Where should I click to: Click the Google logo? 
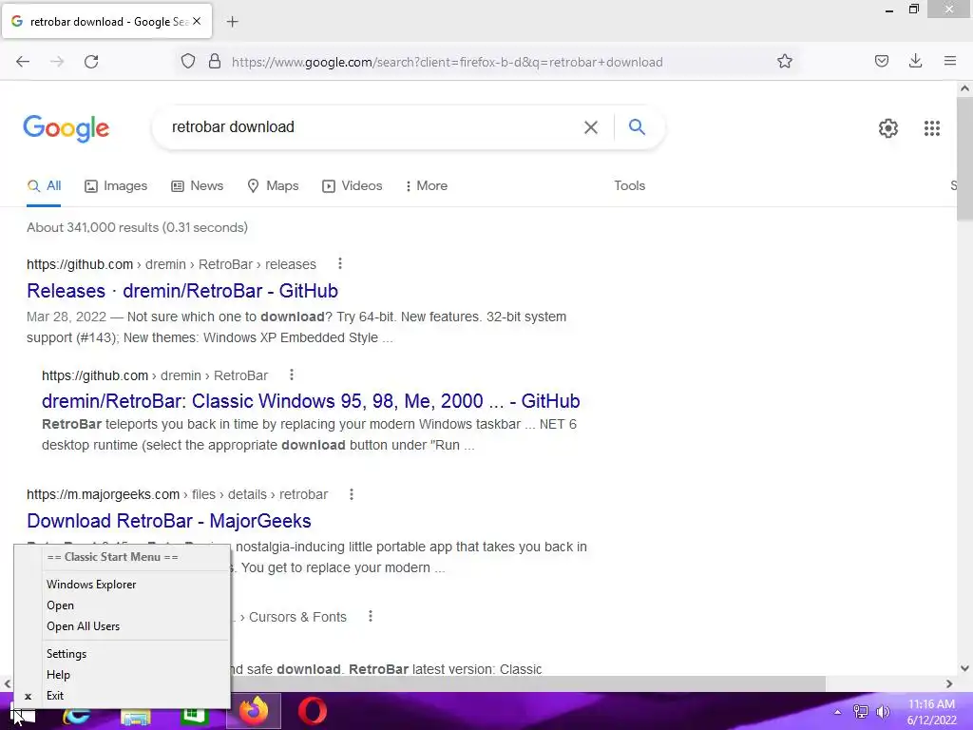pos(66,128)
